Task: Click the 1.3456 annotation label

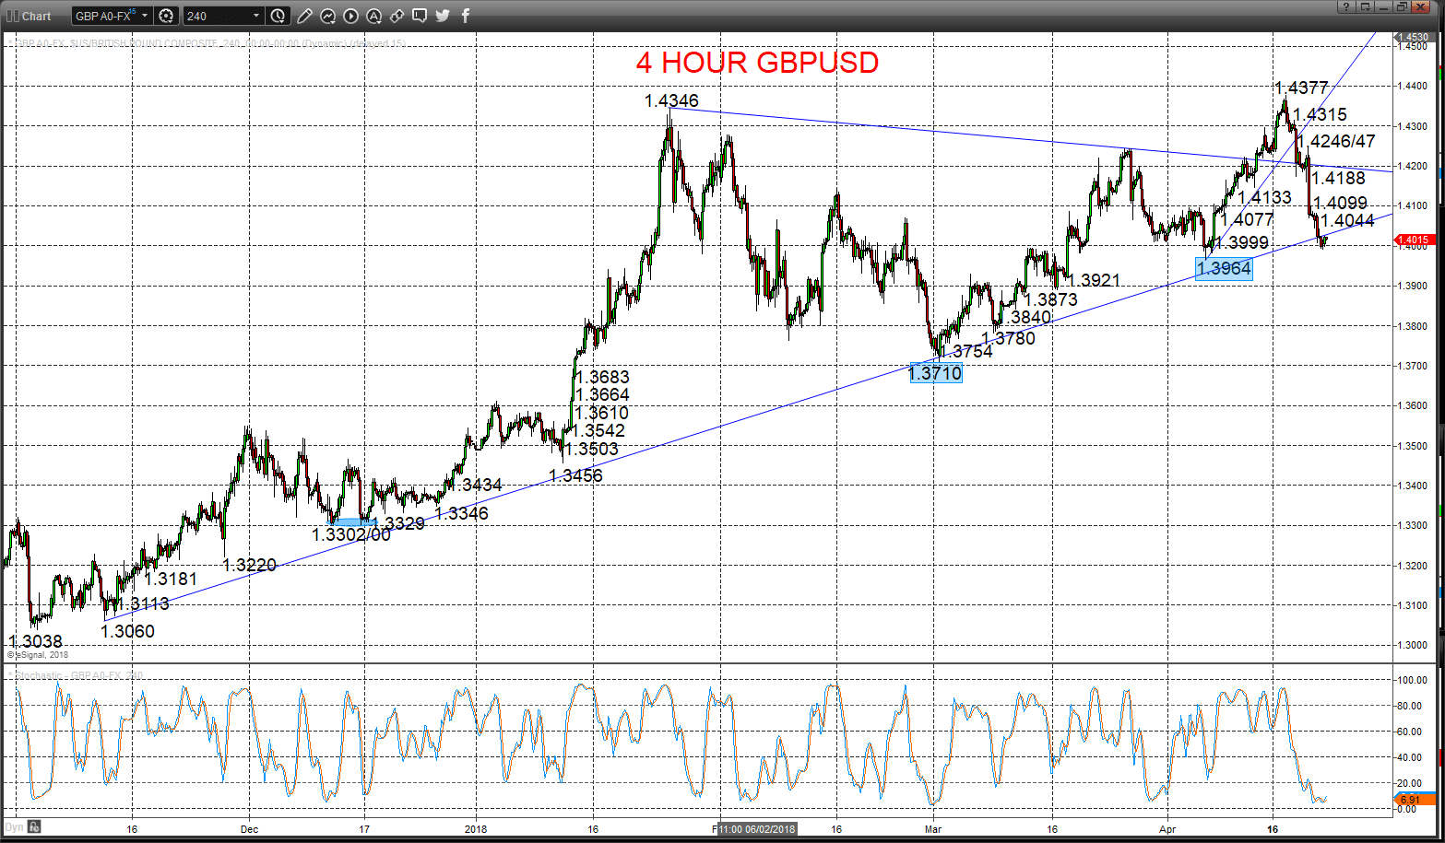Action: pyautogui.click(x=575, y=475)
